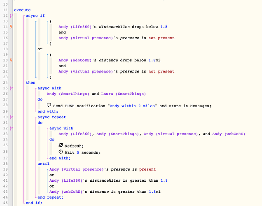The height and width of the screenshot is (206, 262).
Task: Click line number 28 in the gutter
Action: [5, 105]
